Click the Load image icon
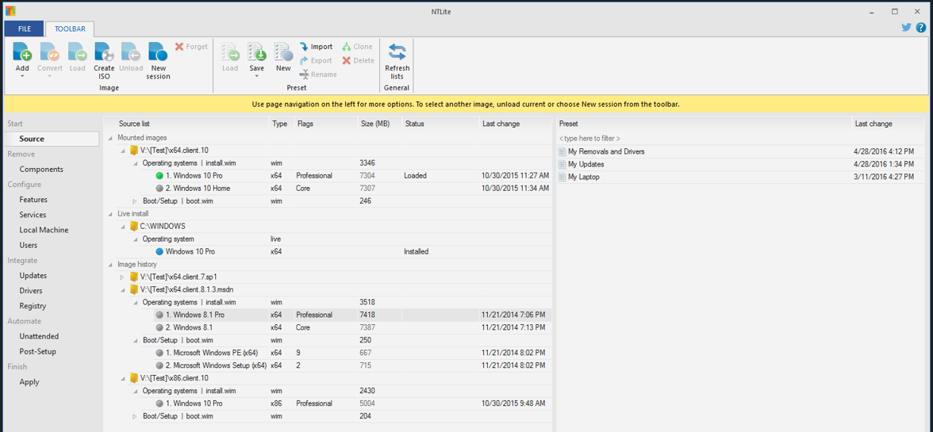Image resolution: width=933 pixels, height=432 pixels. 78,52
